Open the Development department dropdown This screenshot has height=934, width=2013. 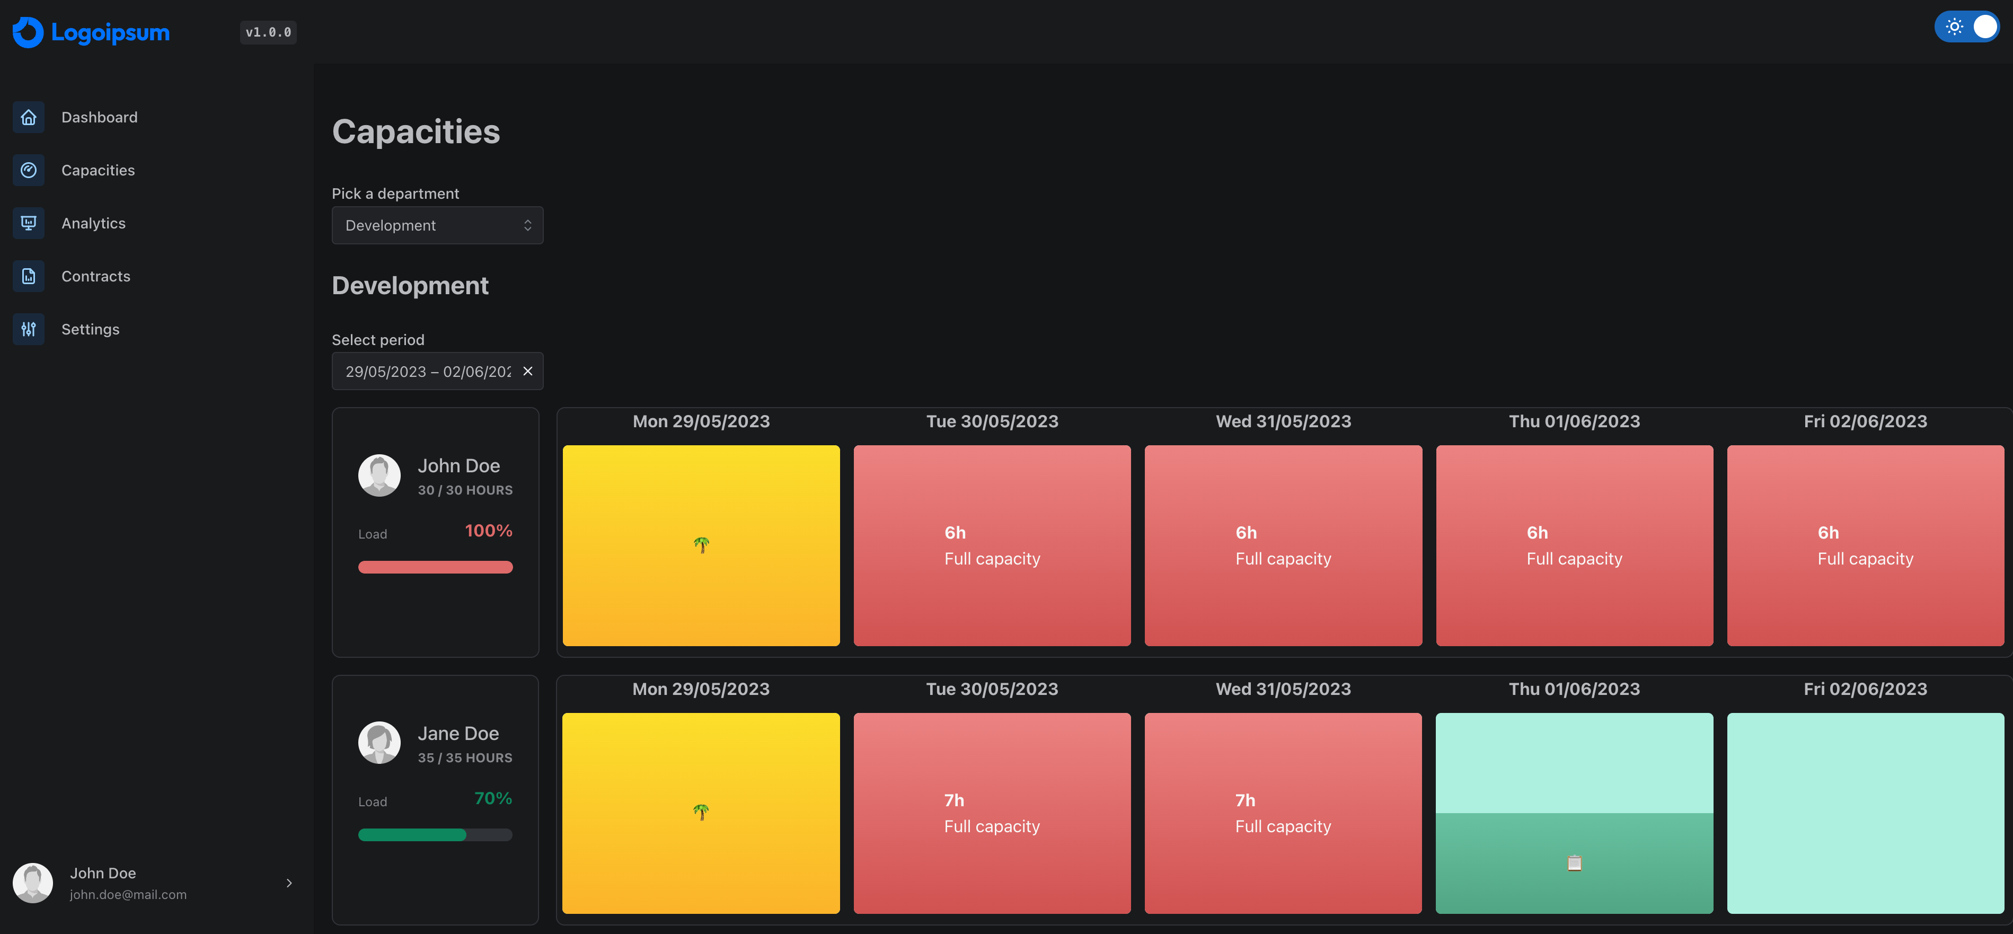pos(437,225)
